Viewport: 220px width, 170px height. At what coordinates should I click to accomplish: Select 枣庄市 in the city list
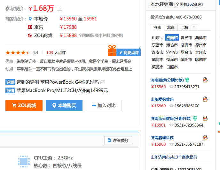pos(201,52)
